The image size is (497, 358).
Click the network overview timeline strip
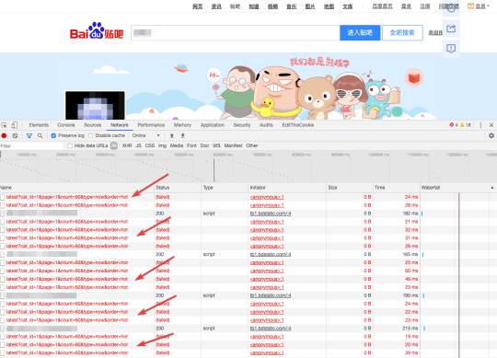click(x=248, y=167)
